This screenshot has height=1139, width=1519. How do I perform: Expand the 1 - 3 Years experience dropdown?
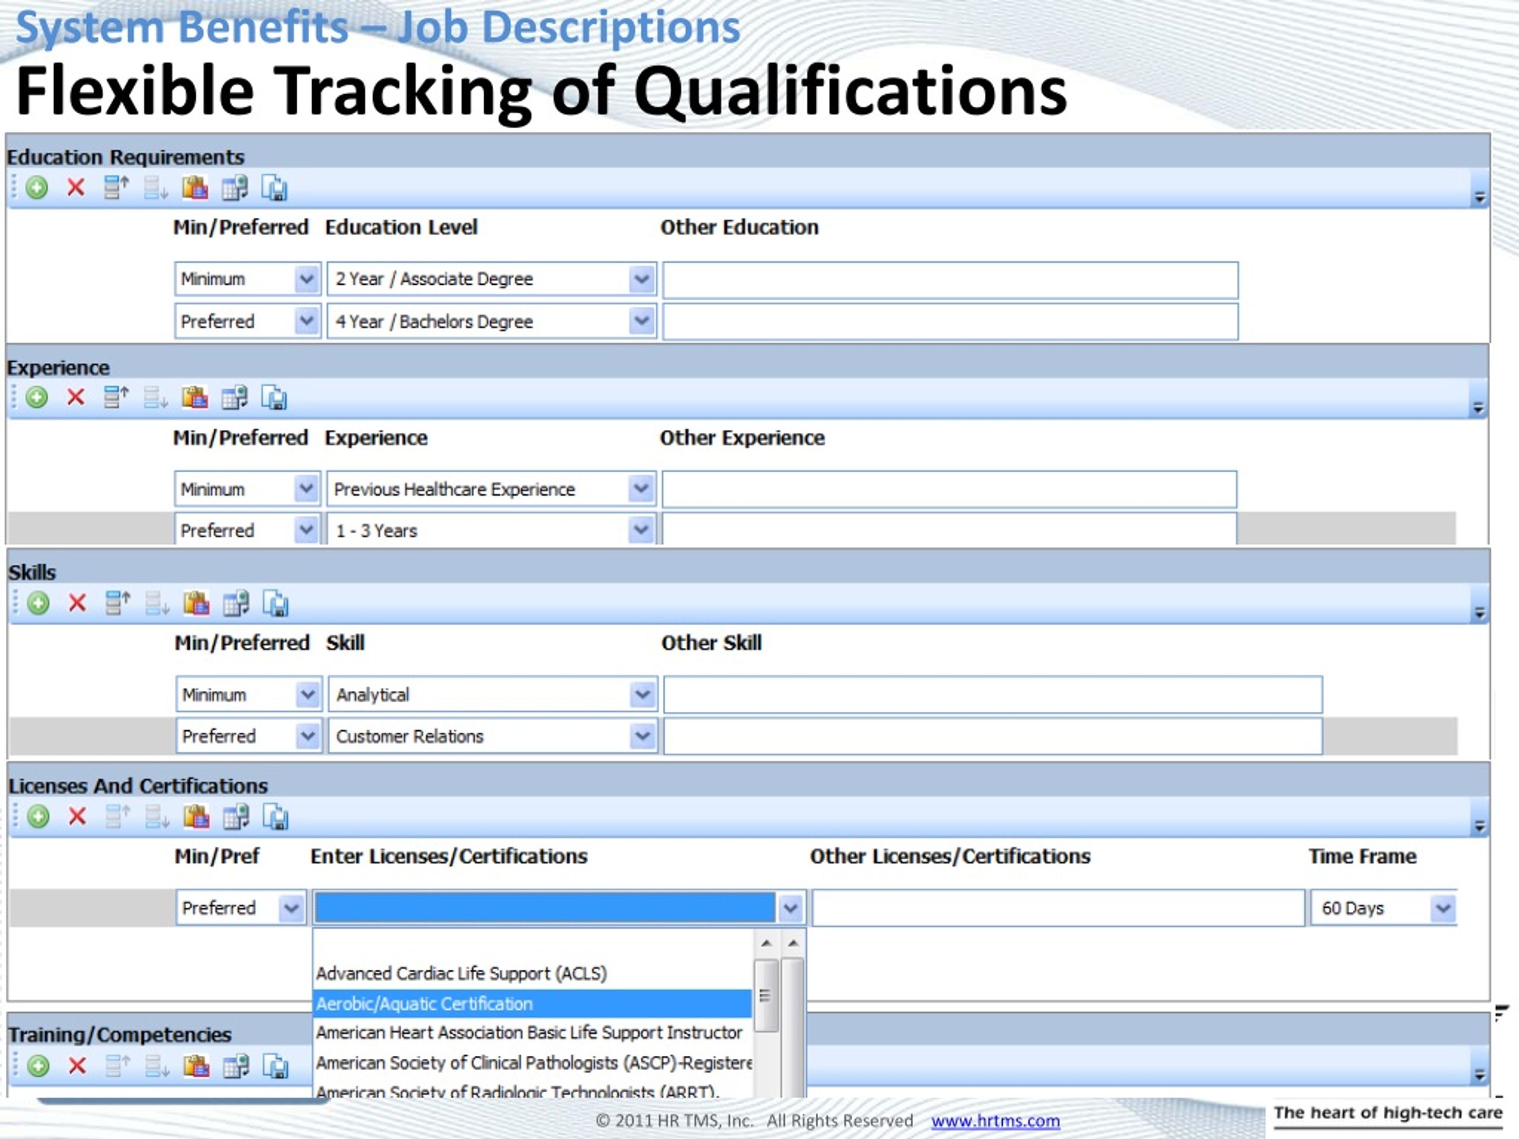click(641, 530)
